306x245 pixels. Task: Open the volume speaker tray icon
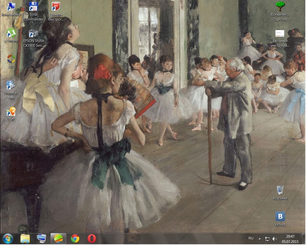click(275, 239)
